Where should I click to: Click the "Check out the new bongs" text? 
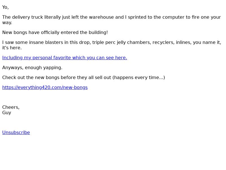click(x=28, y=78)
